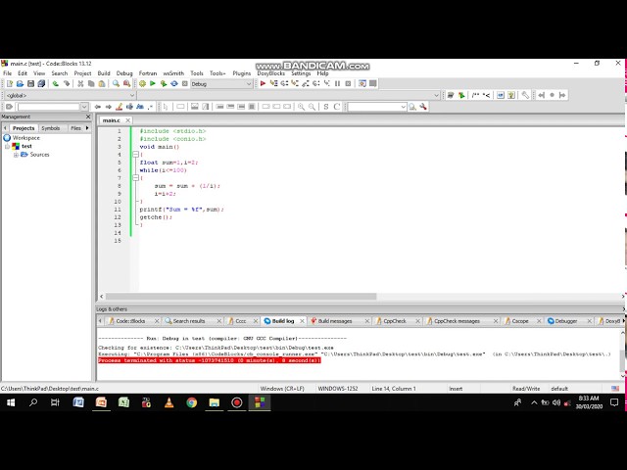
Task: Click the Redo arrow icon
Action: (x=67, y=83)
